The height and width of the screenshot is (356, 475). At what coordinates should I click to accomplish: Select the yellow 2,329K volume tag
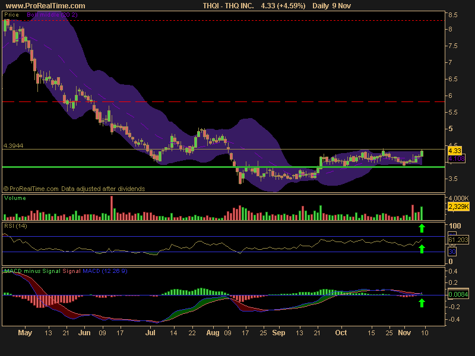458,206
